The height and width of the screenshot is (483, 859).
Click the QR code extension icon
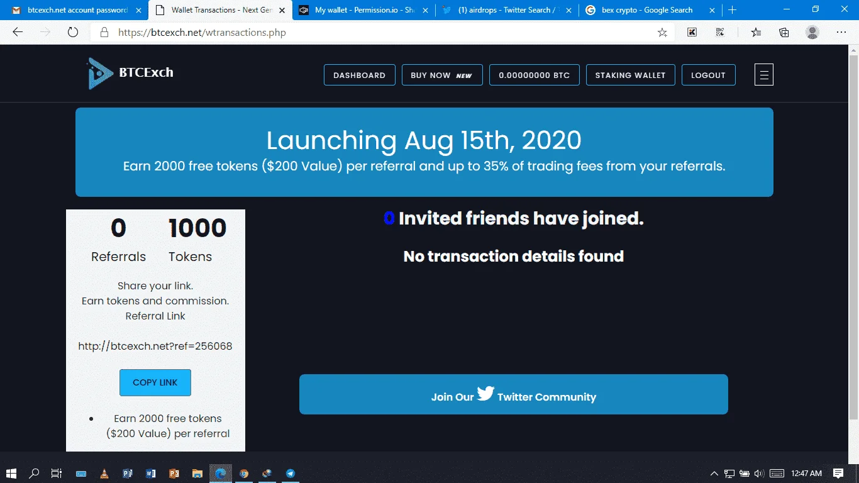click(720, 33)
